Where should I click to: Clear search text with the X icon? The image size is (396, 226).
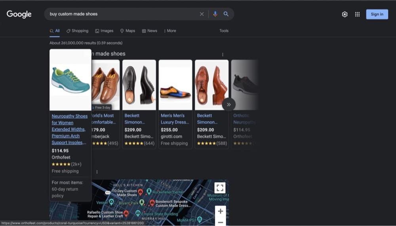202,14
